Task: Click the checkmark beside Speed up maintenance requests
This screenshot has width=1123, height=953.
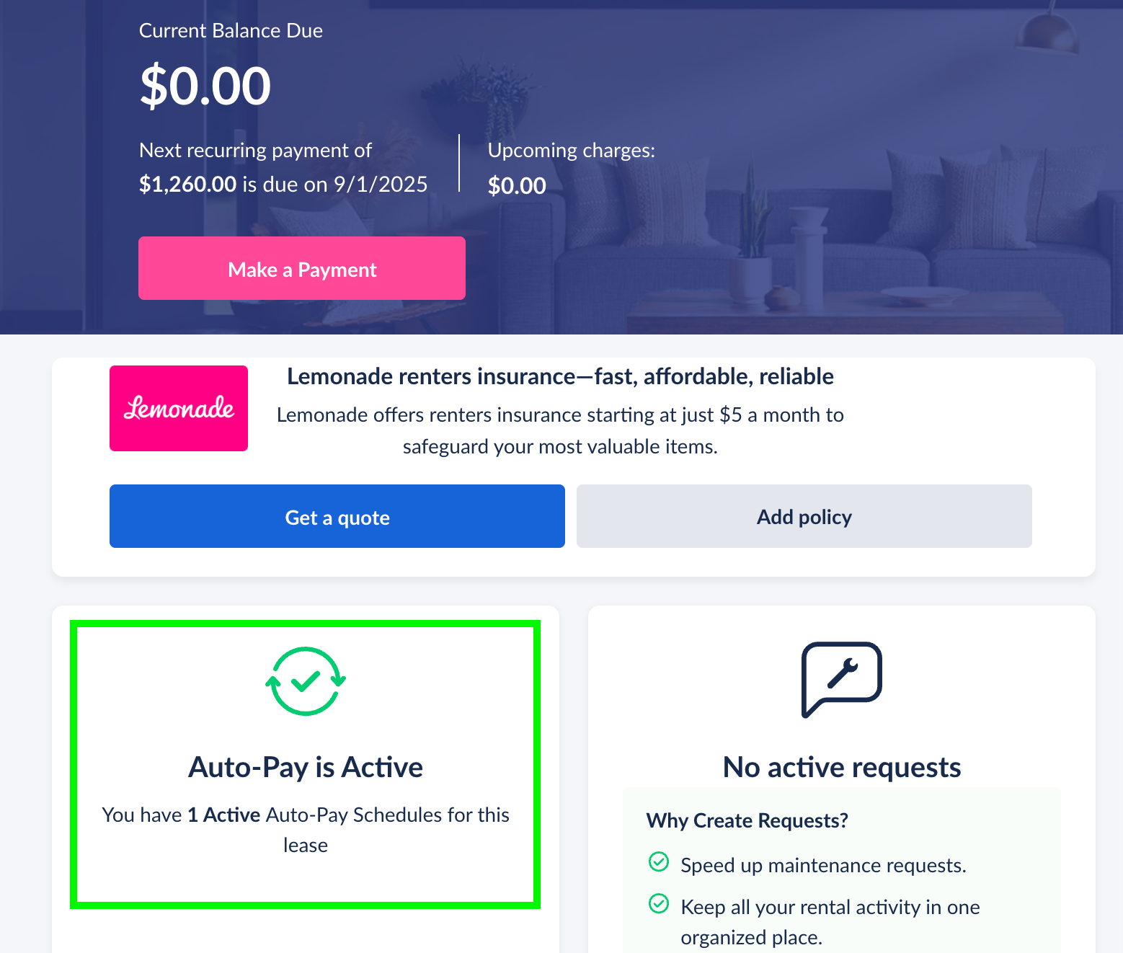Action: (659, 861)
